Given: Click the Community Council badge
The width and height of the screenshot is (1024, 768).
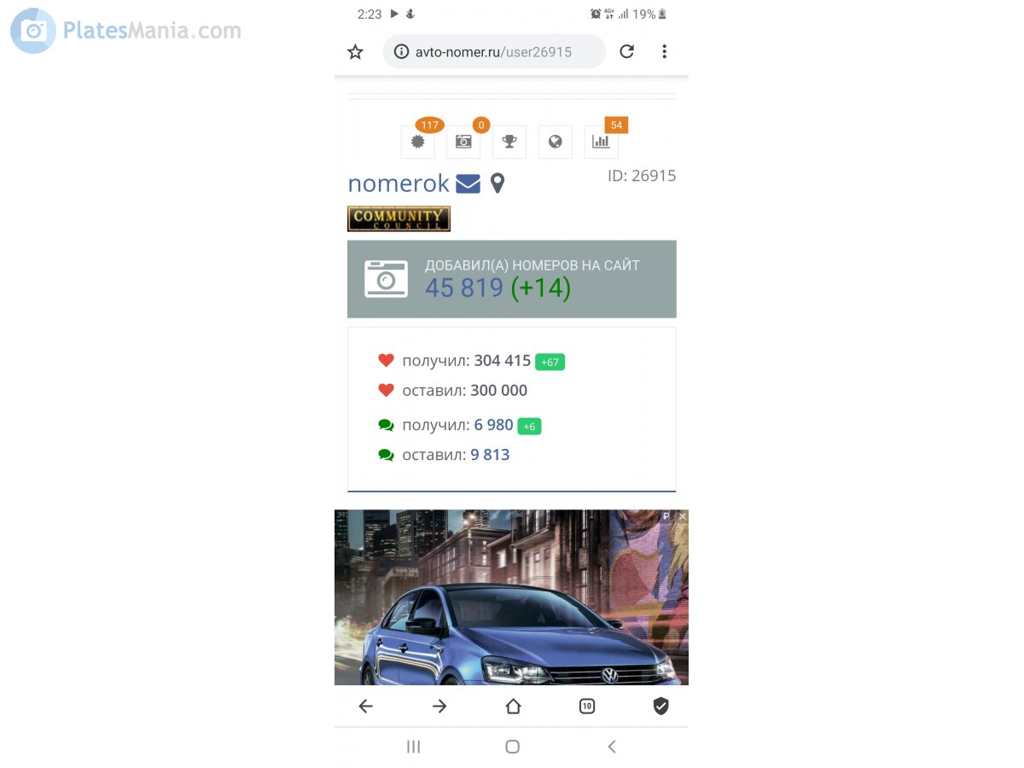Looking at the screenshot, I should pos(399,218).
